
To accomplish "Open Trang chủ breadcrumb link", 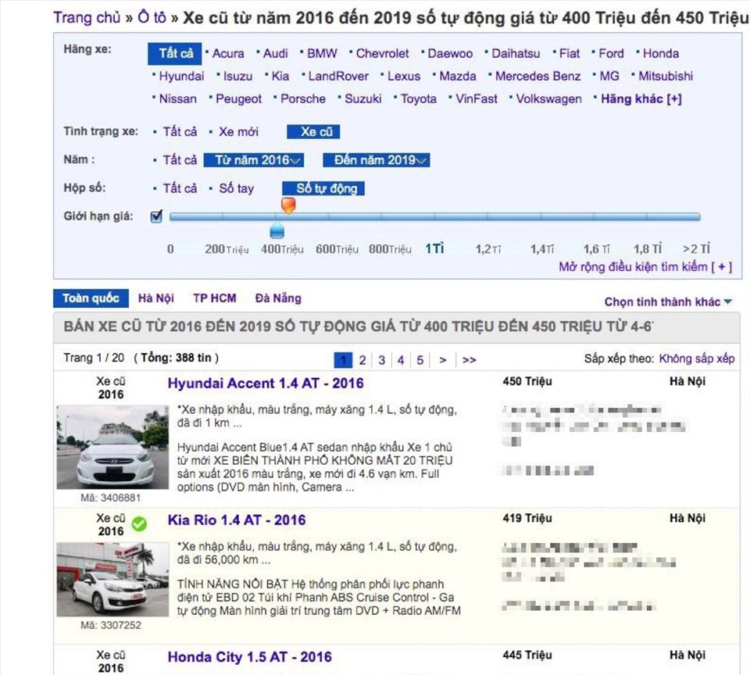I will coord(87,18).
